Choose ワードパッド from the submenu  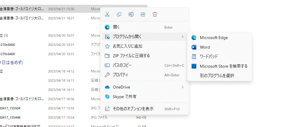209,57
